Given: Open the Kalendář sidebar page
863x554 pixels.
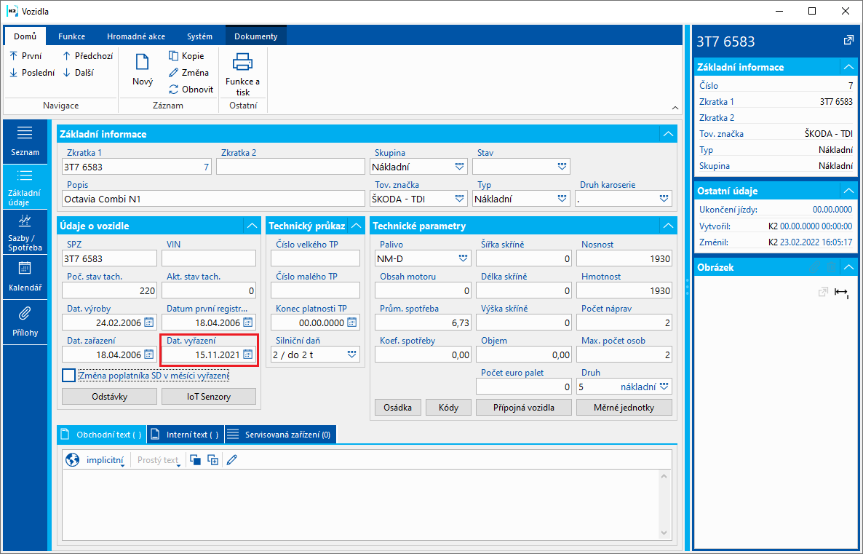Looking at the screenshot, I should pos(25,277).
